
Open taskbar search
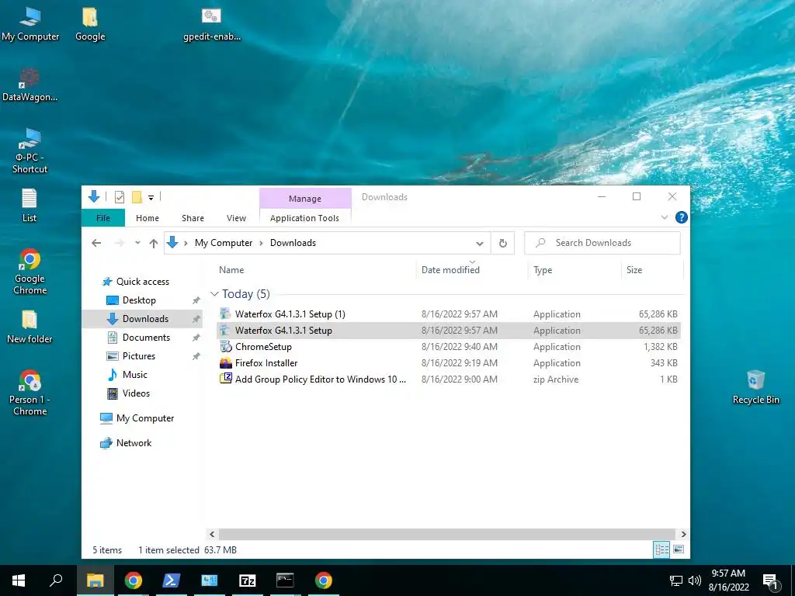coord(56,580)
